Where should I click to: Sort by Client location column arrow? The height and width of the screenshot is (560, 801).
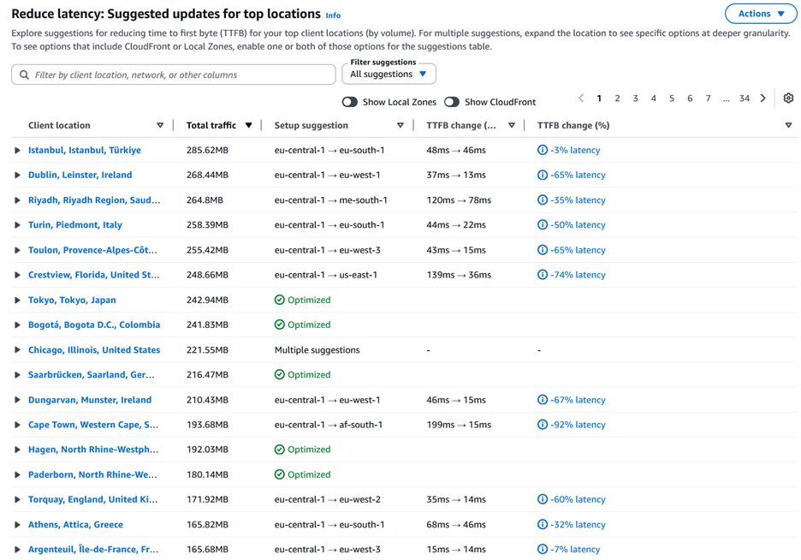[x=160, y=126]
